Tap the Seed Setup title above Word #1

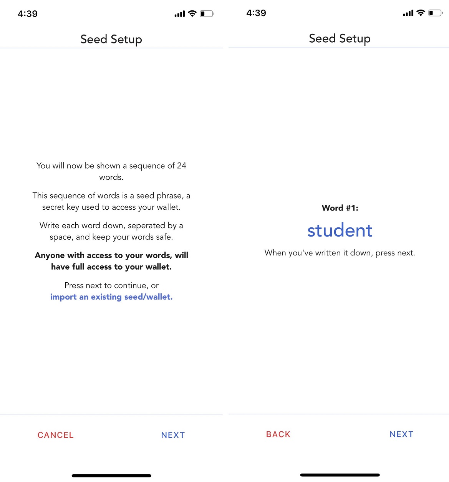point(340,38)
